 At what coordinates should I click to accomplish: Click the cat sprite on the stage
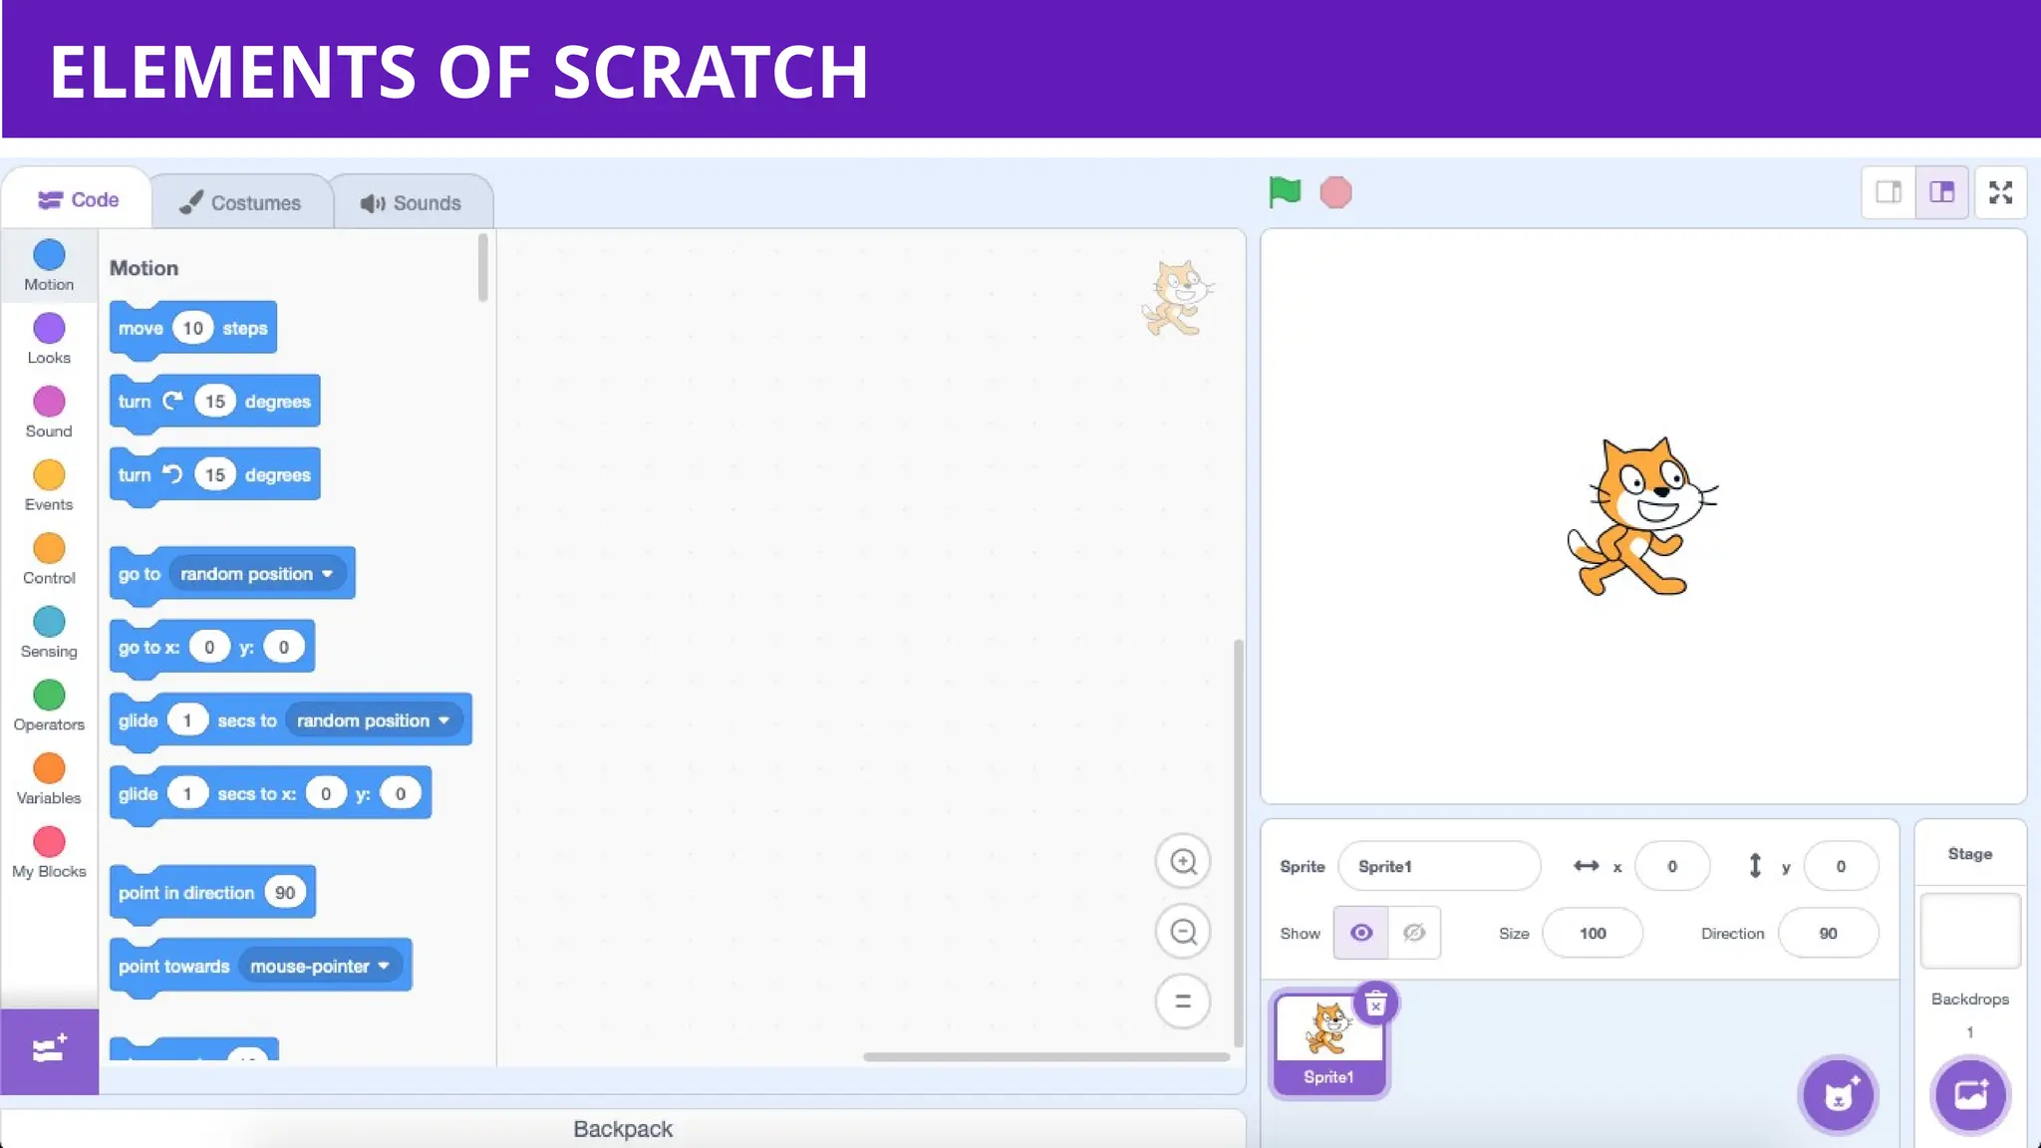(x=1642, y=516)
